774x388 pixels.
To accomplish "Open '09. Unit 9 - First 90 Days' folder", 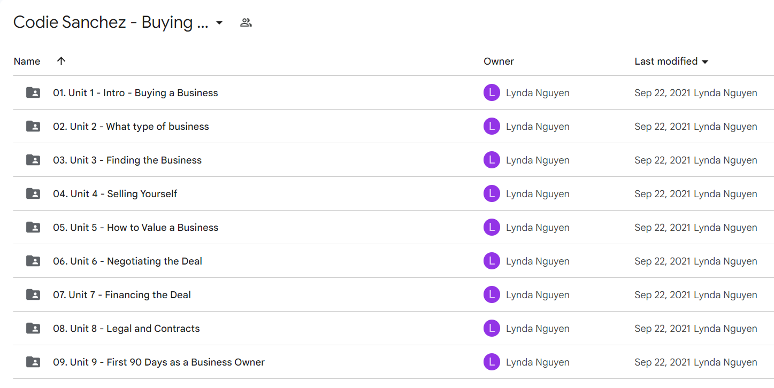I will pos(159,362).
